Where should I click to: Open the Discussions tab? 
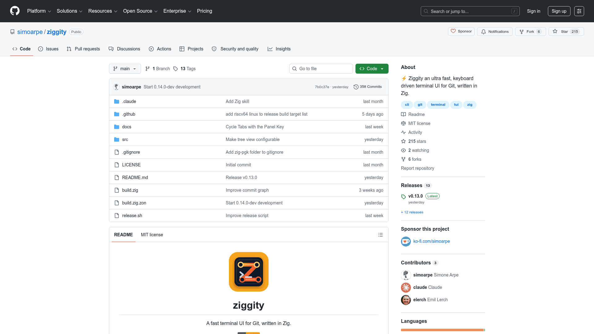click(124, 49)
